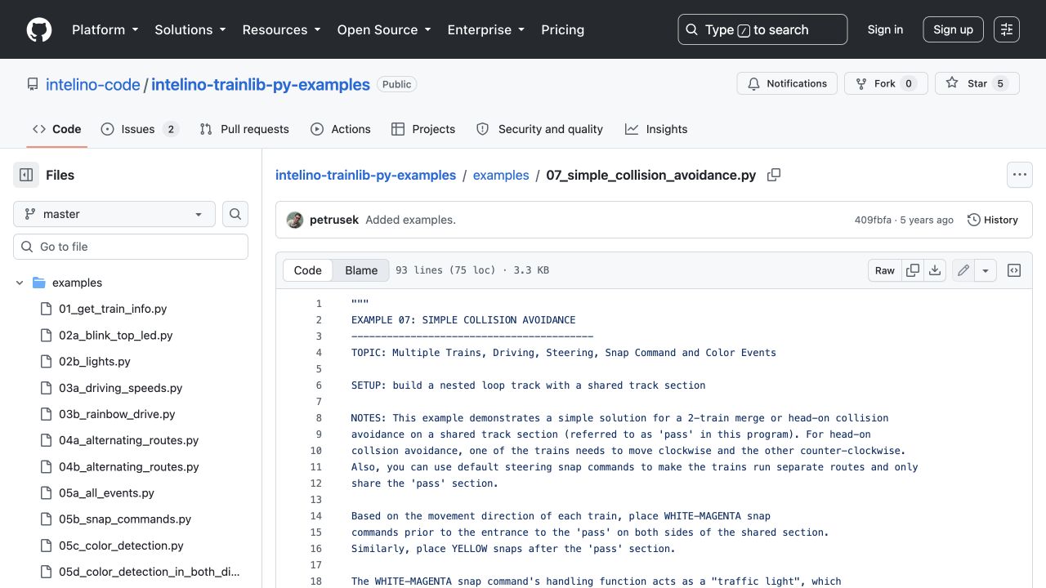1046x588 pixels.
Task: Open the Security and quality tab
Action: [x=539, y=129]
